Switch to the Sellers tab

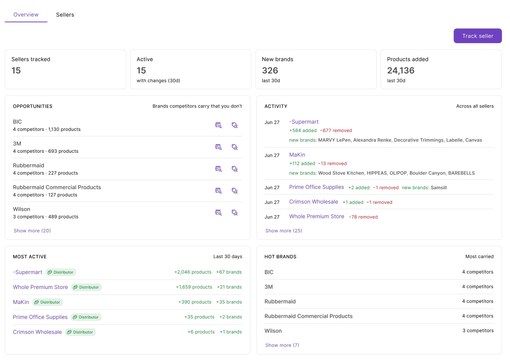pos(65,15)
